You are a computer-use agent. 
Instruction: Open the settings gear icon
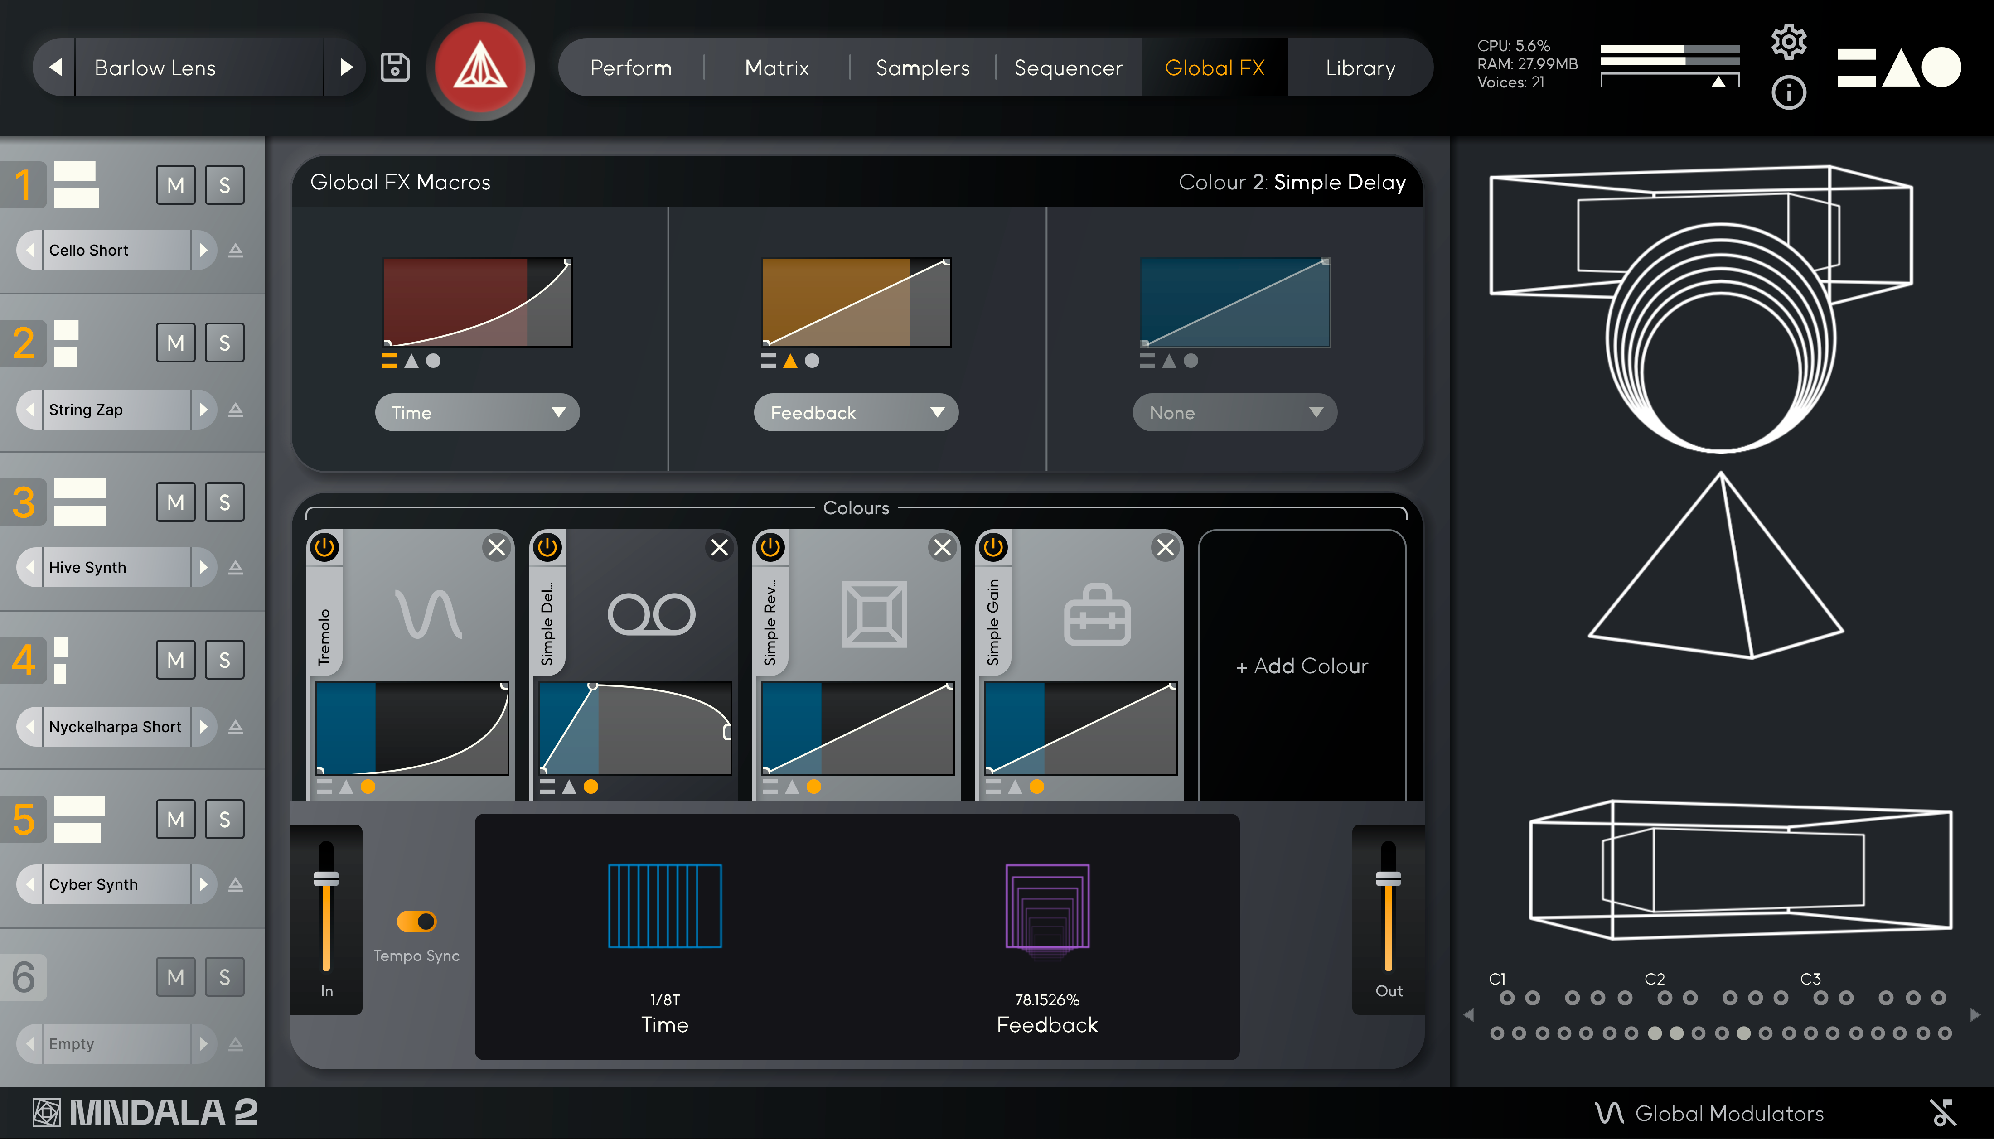(1788, 42)
